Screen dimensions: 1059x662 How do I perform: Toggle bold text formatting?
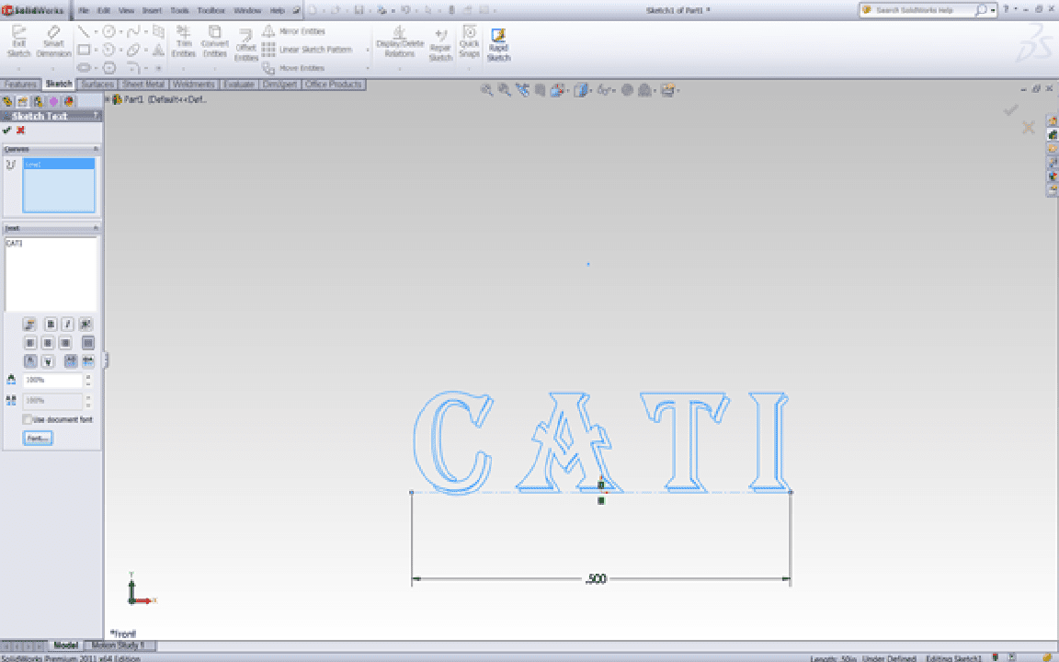point(51,324)
